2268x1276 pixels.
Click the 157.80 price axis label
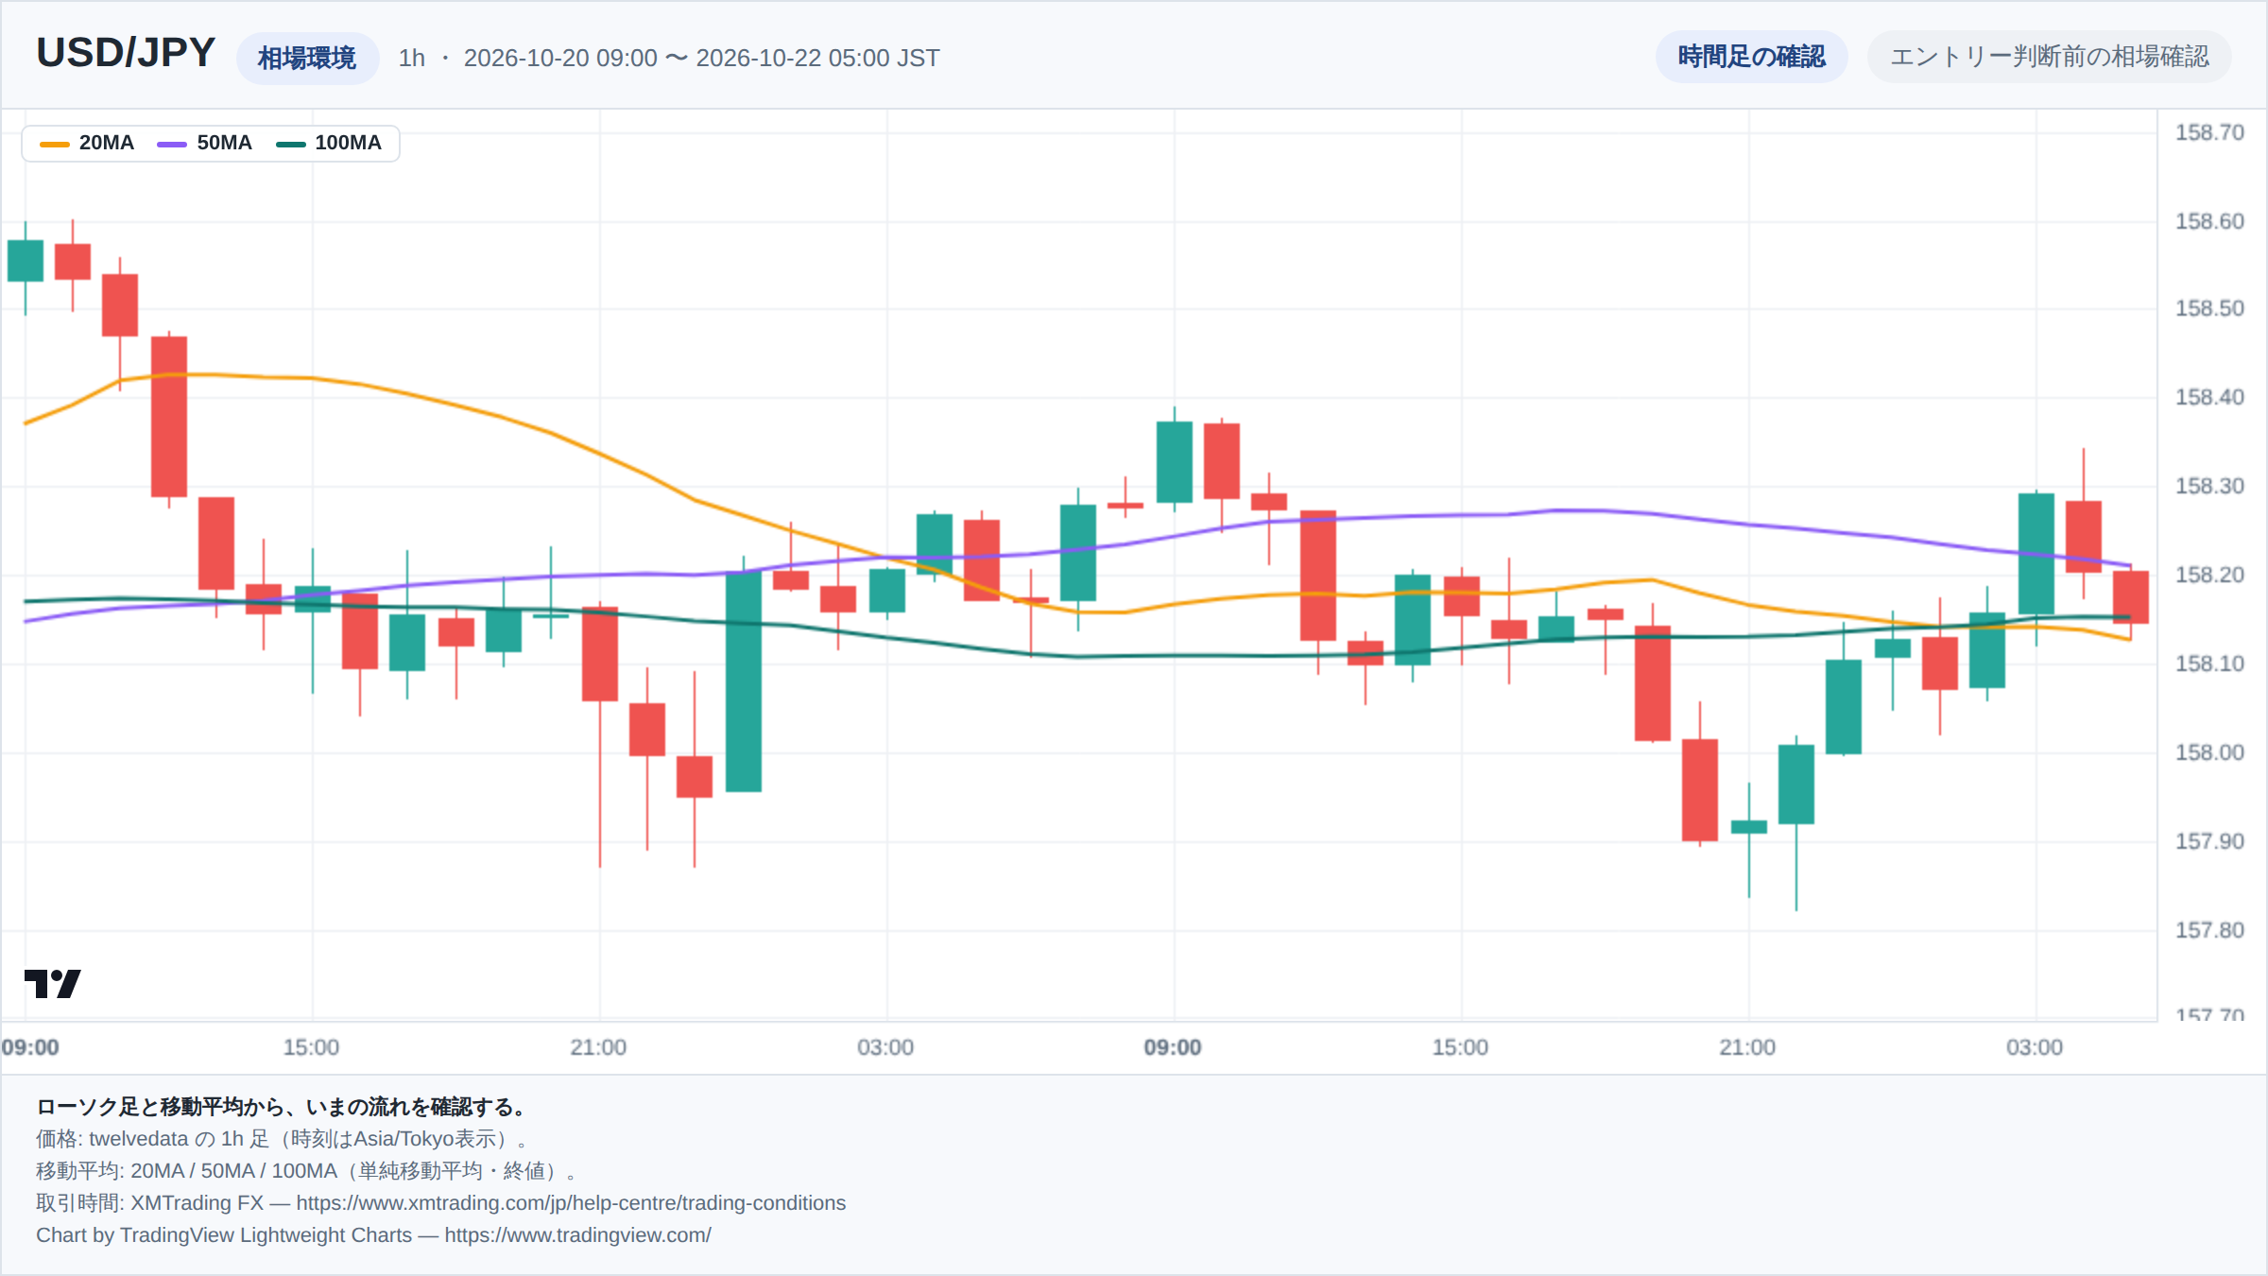tap(2209, 930)
